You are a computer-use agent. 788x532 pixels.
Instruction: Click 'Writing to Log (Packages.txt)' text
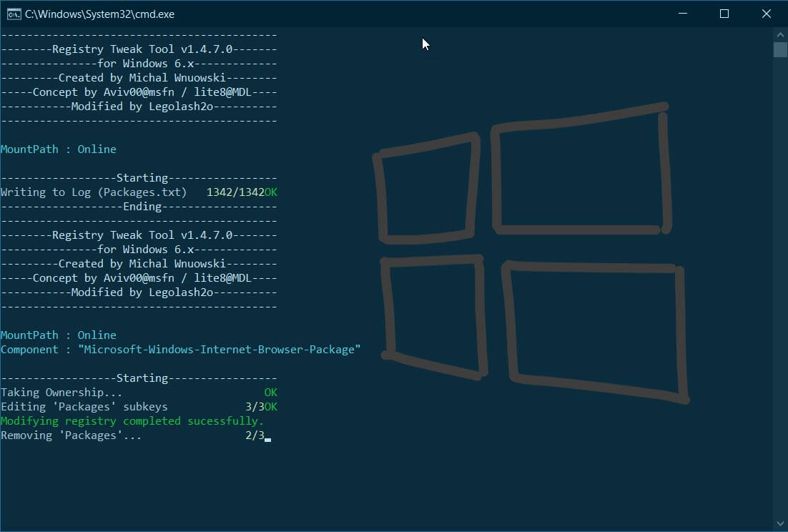(94, 192)
